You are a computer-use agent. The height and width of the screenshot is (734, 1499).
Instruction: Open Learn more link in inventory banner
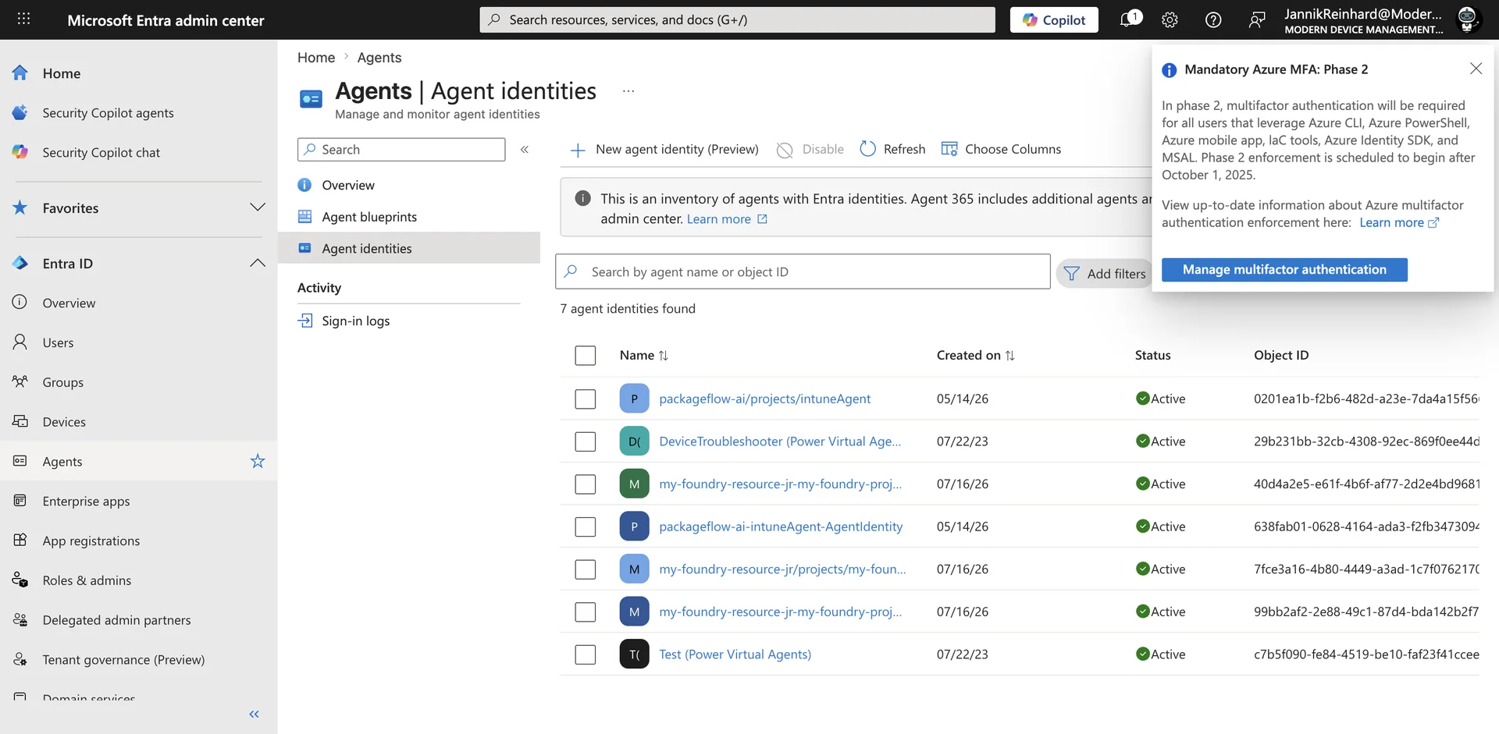727,219
